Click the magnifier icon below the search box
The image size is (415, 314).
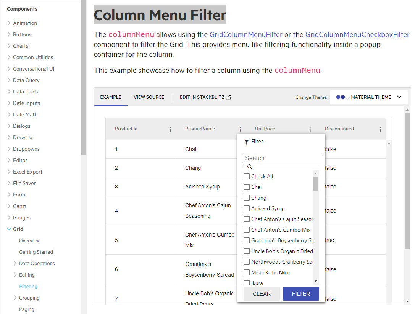(250, 167)
